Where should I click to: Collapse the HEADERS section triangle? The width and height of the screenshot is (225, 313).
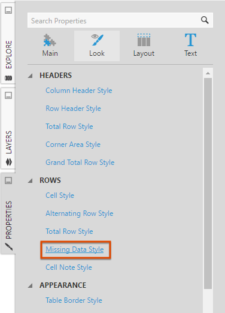click(31, 76)
